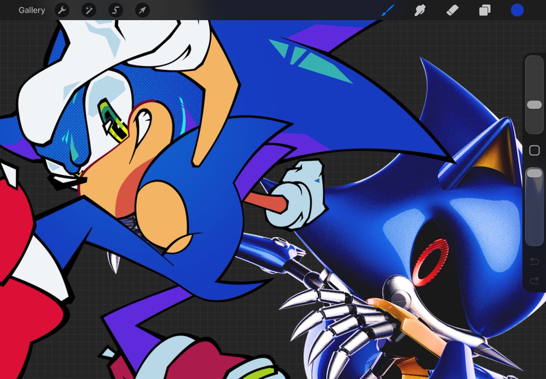Viewport: 546px width, 379px height.
Task: Click the brush size slider handle
Action: click(x=534, y=105)
